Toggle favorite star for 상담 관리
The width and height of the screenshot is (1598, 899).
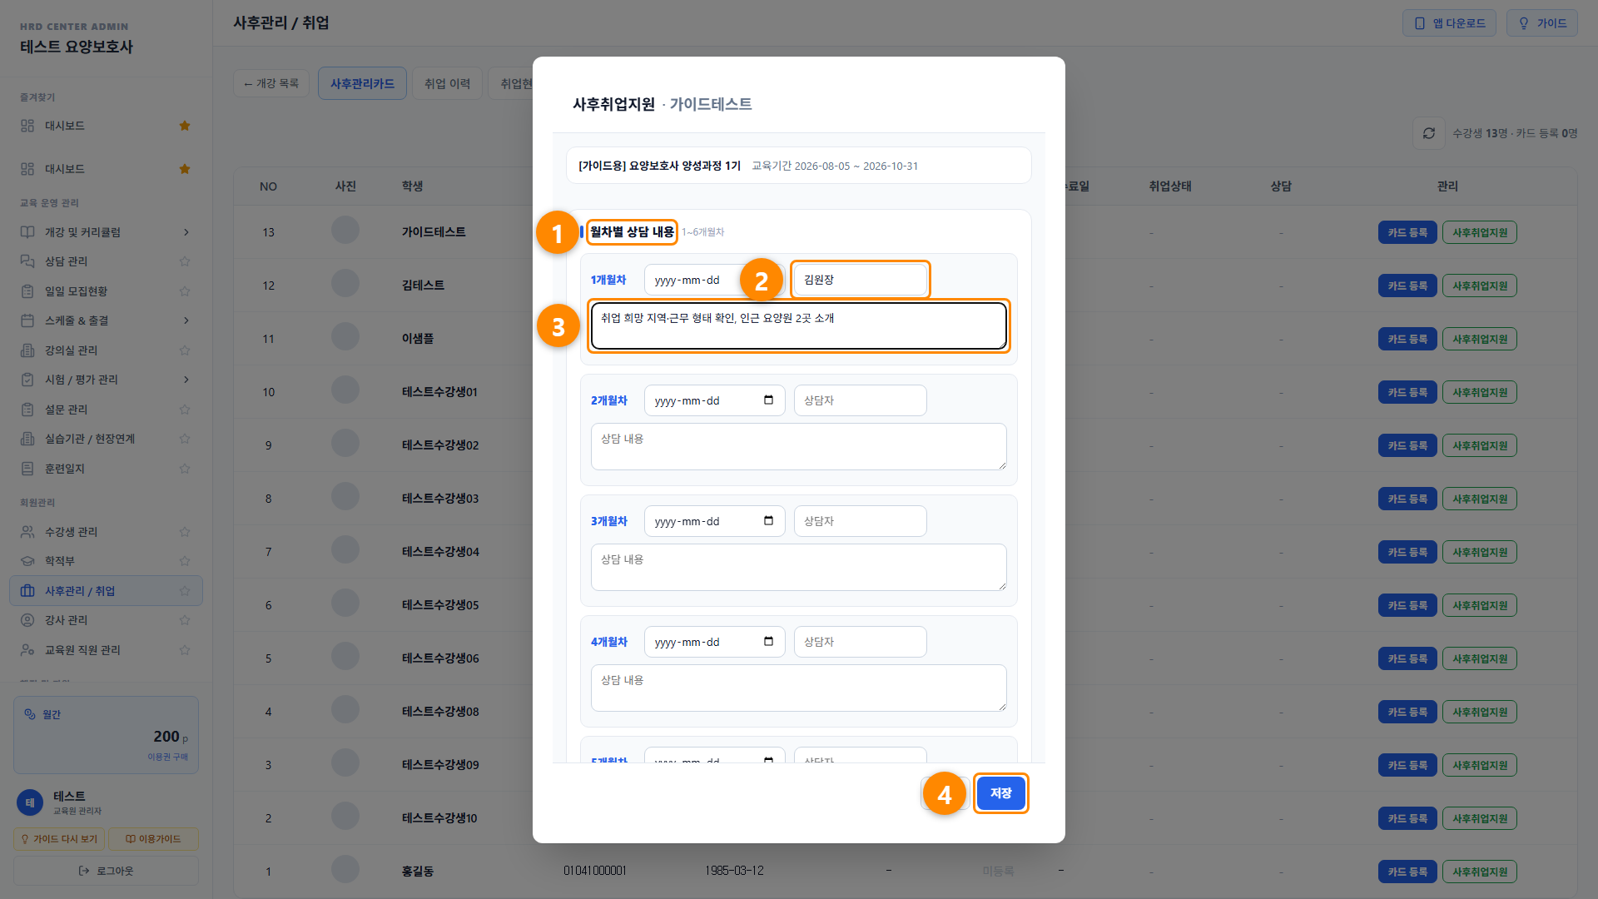(185, 261)
